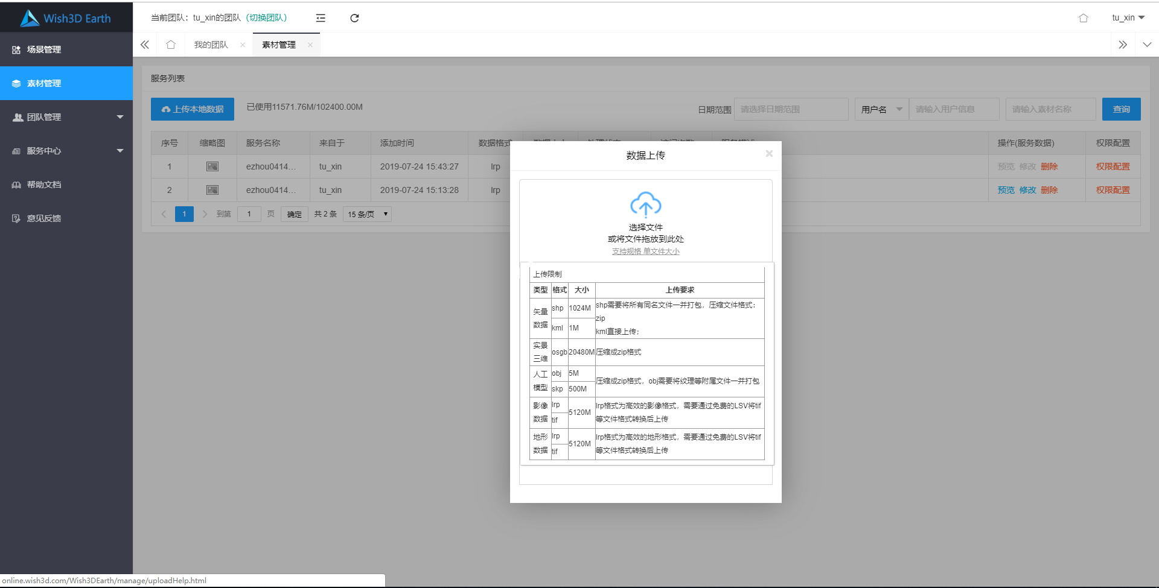Click the 请选择日期范围 date input field
1159x588 pixels.
(x=791, y=109)
